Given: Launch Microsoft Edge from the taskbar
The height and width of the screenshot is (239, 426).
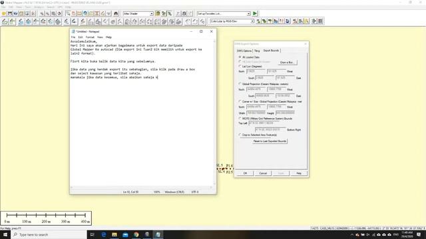Looking at the screenshot, I should 104,234.
